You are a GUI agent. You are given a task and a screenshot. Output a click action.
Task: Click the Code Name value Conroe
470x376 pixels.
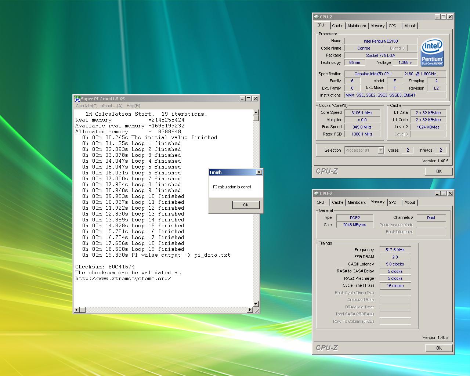point(364,48)
